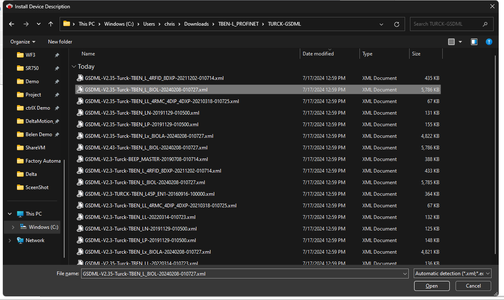Select GSDML-V2.3-Turck-TBEN_LL_4RMC_4DIP_4DXP file icon

[80, 206]
